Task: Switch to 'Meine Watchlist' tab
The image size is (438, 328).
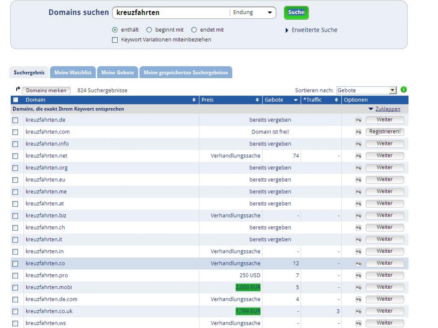Action: (73, 73)
